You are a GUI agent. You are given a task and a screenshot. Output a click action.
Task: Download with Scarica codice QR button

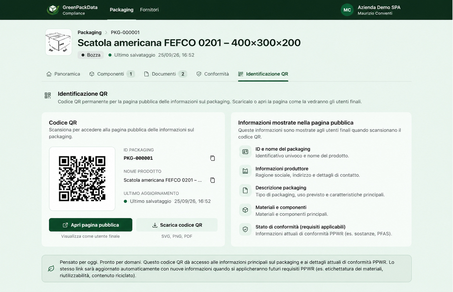click(177, 225)
